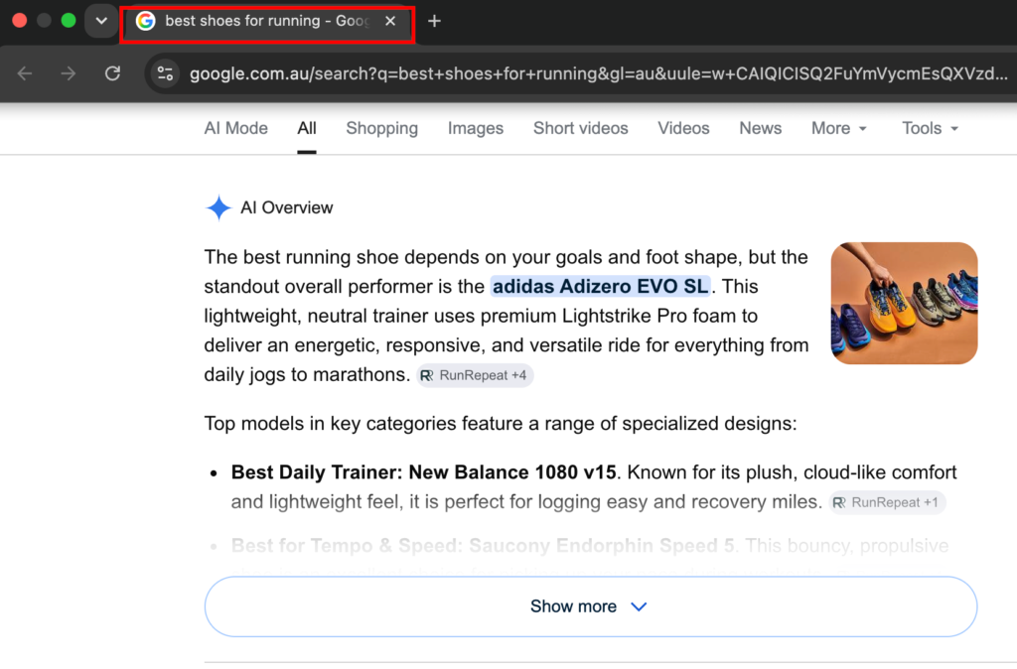This screenshot has height=669, width=1017.
Task: Switch to the AI Mode tab
Action: tap(236, 128)
